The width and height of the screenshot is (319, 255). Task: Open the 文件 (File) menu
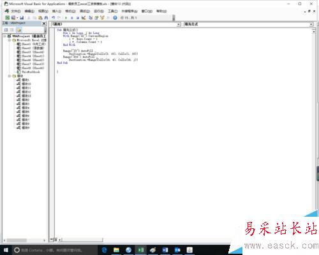click(16, 11)
